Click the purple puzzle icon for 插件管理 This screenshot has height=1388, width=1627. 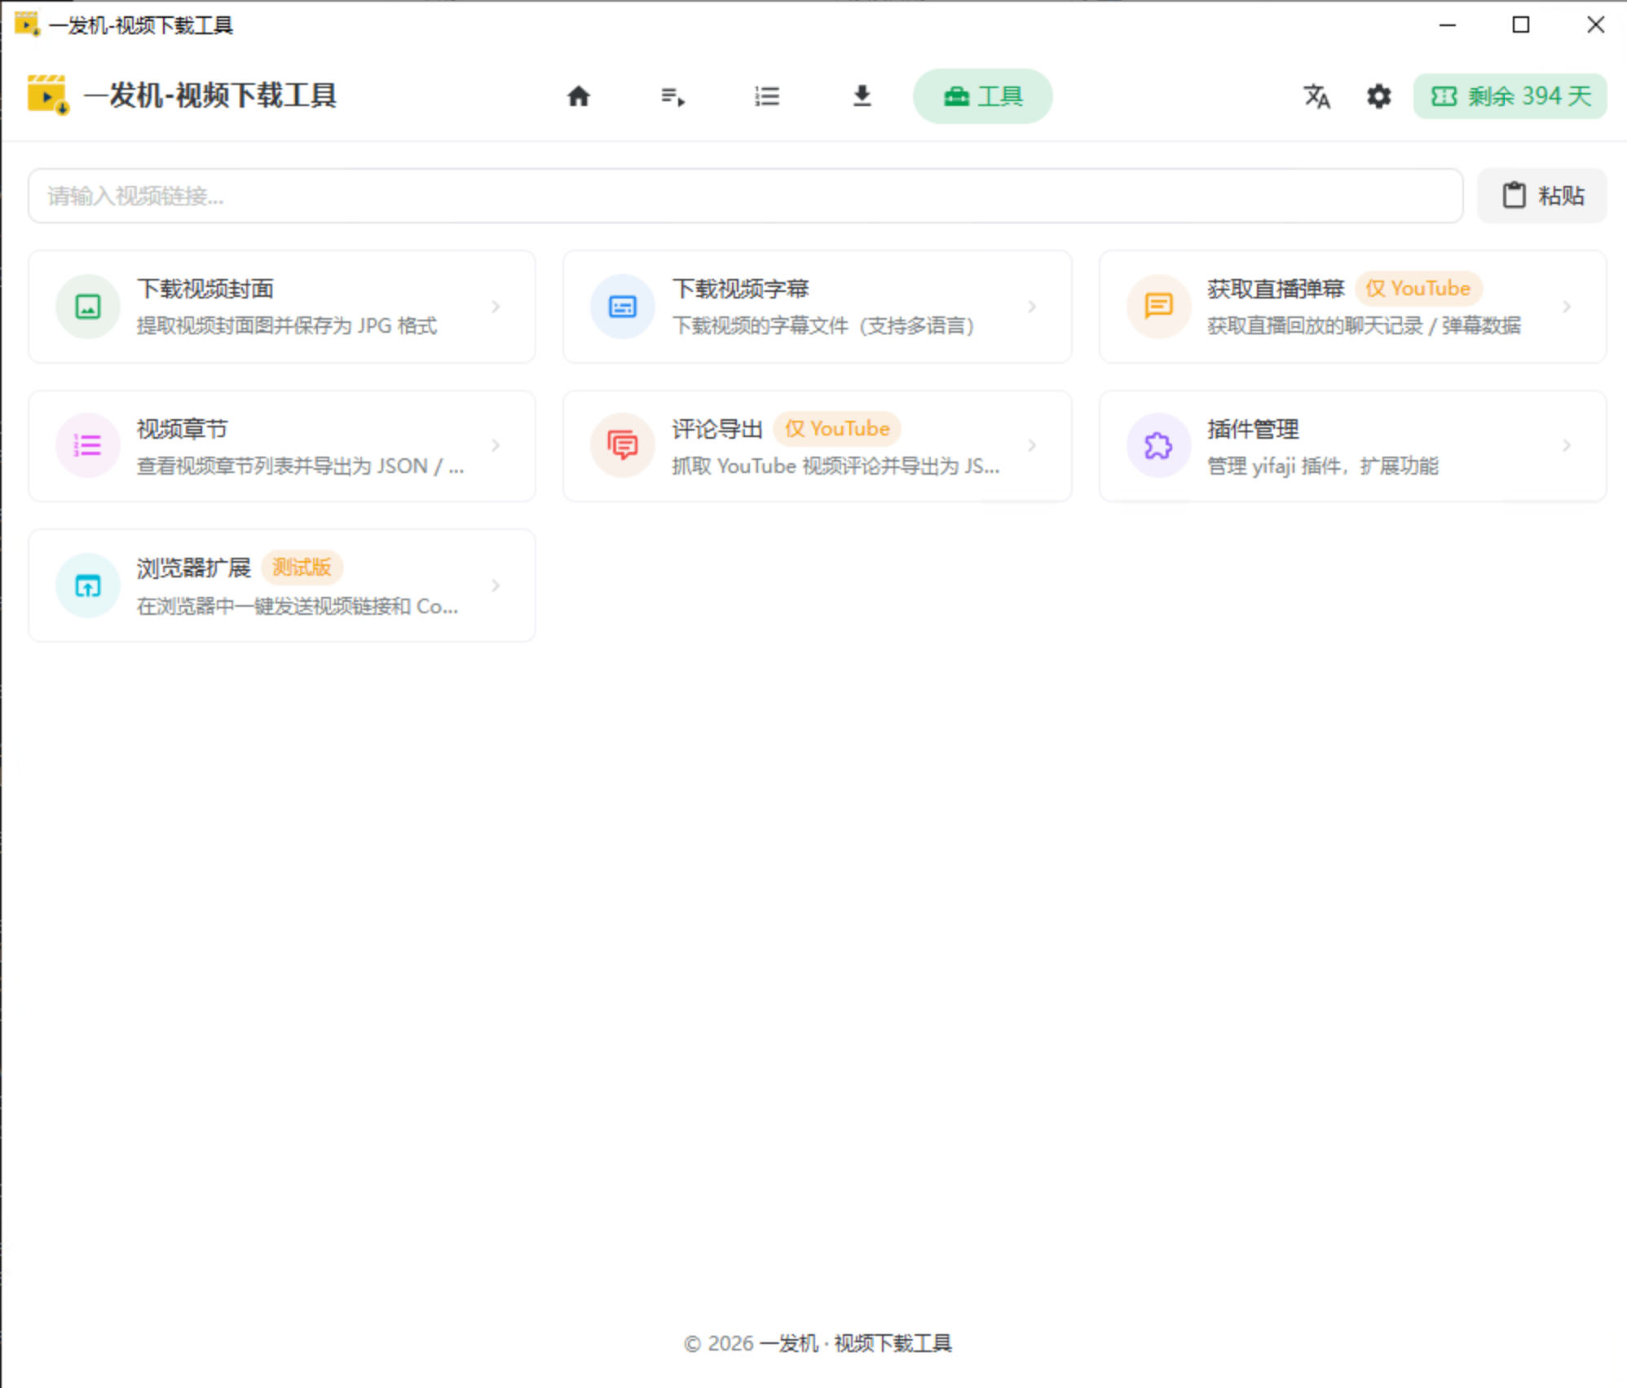(1158, 445)
